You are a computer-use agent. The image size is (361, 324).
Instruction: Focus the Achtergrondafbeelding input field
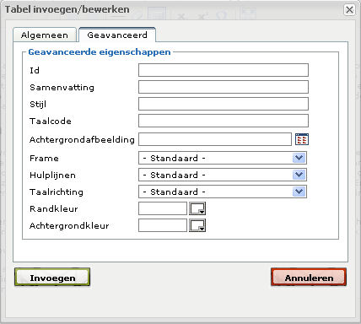(215, 139)
